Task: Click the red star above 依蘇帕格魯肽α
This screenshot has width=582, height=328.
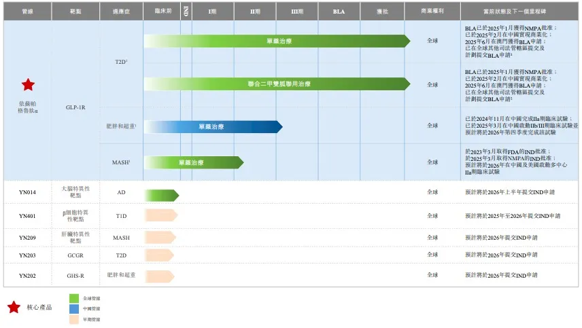Action: tap(28, 85)
